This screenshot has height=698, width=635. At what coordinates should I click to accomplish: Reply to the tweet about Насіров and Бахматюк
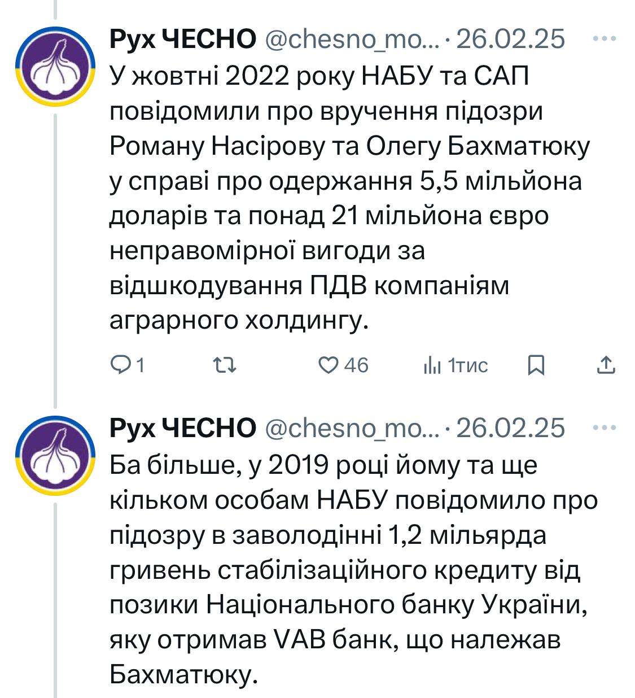click(x=120, y=365)
